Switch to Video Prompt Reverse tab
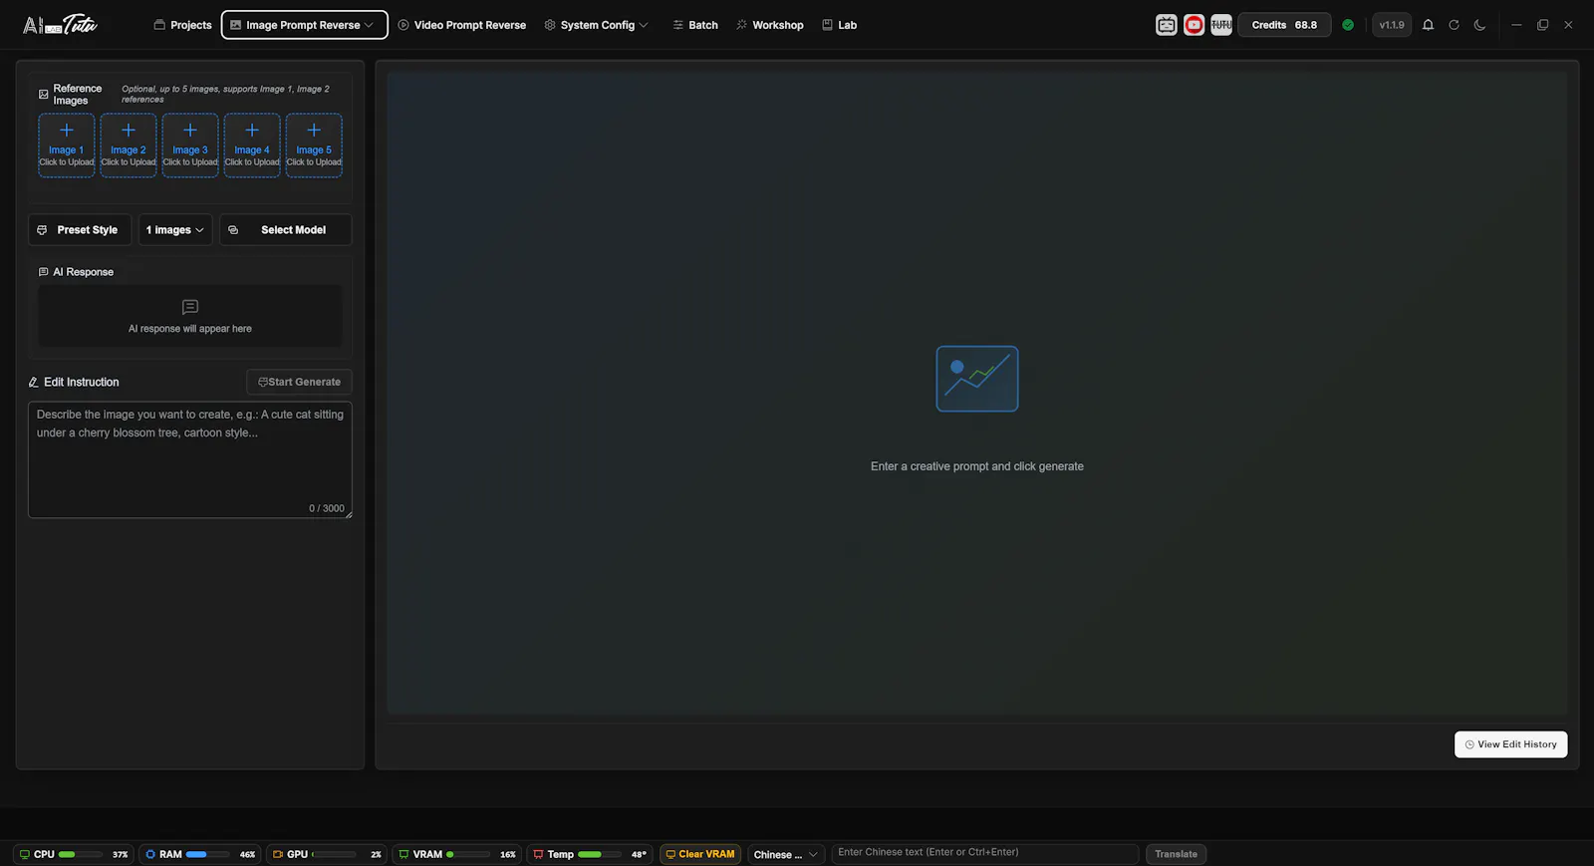This screenshot has height=866, width=1594. point(462,25)
